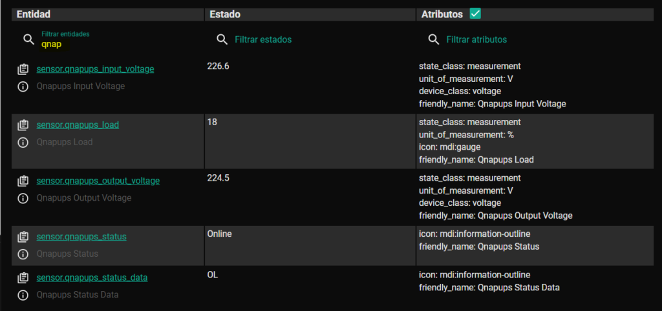The image size is (662, 311).
Task: Copy the sensor.qnapups_load entity ID via clipboard icon
Action: [x=23, y=125]
